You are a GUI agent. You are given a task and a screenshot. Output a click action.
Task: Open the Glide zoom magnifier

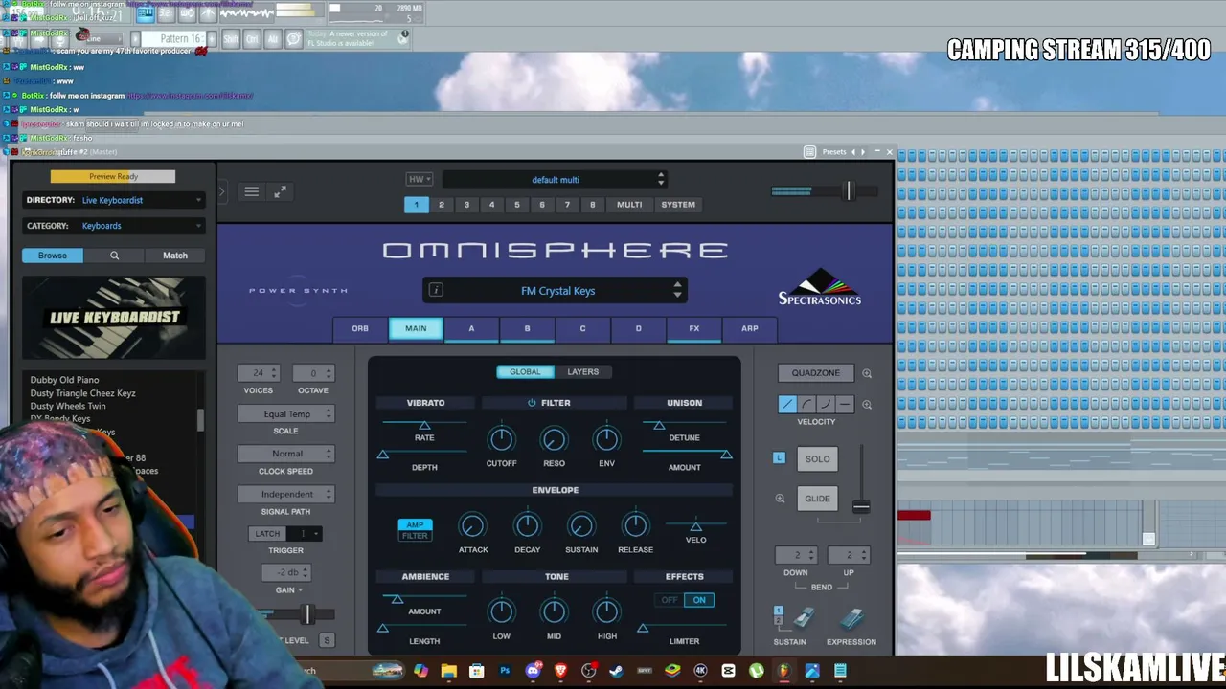pyautogui.click(x=780, y=499)
